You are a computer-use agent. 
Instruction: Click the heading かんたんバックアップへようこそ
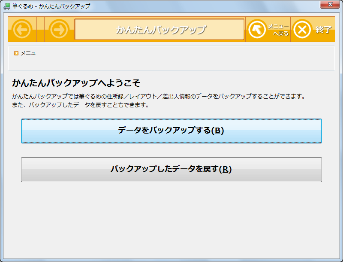pos(76,83)
